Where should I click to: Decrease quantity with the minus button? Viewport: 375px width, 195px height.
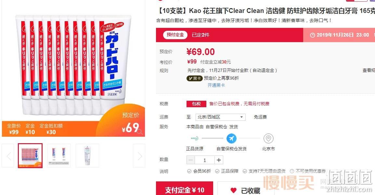pyautogui.click(x=191, y=160)
